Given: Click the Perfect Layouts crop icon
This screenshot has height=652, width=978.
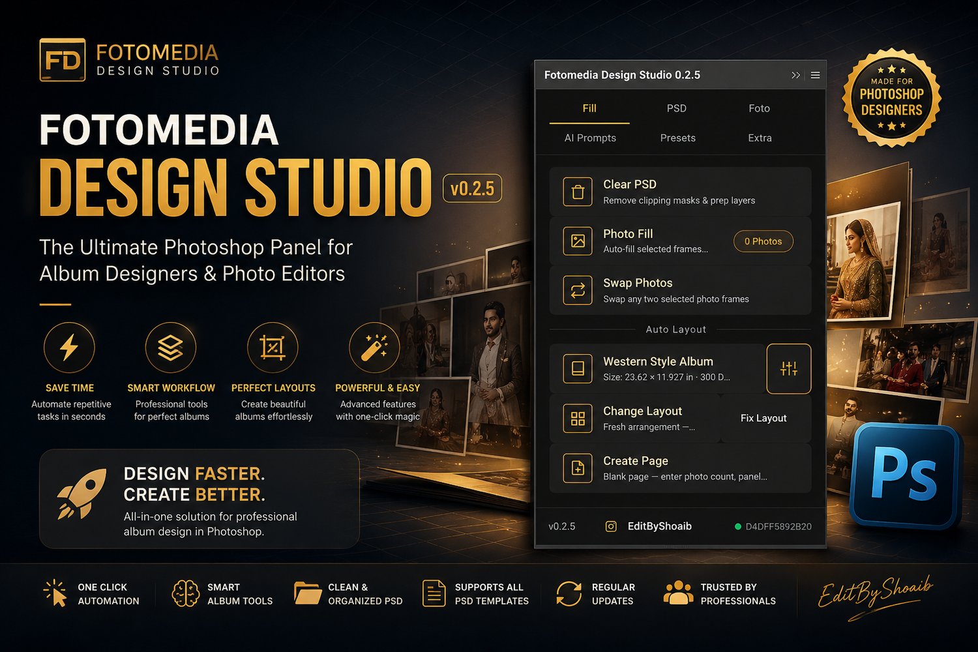Looking at the screenshot, I should [273, 347].
